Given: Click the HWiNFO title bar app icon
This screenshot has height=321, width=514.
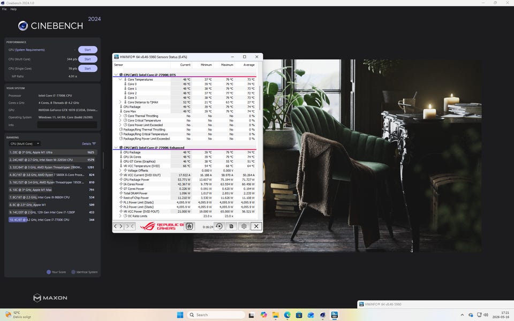Looking at the screenshot, I should (116, 57).
